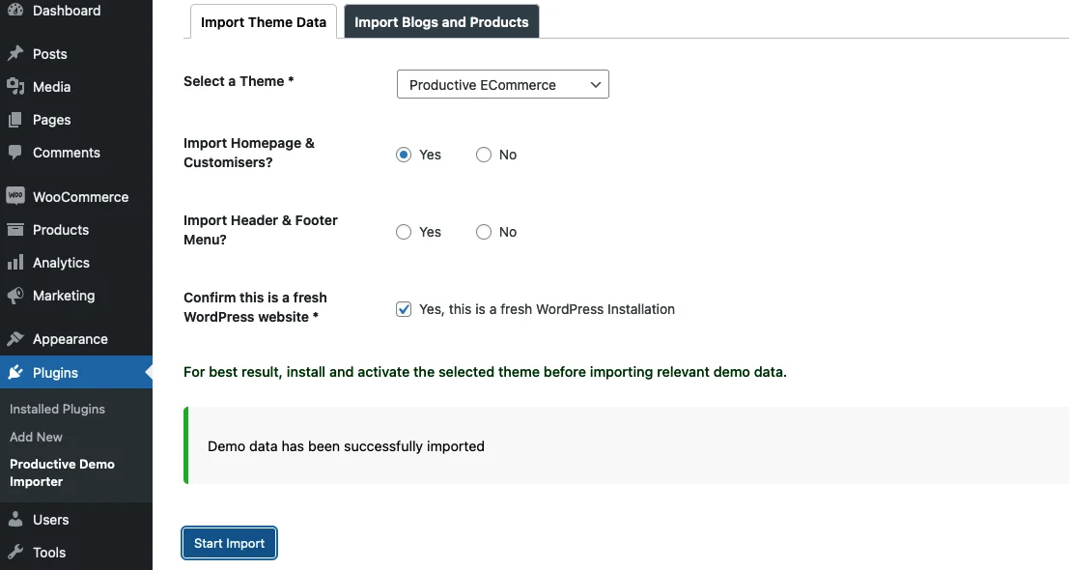The image size is (1069, 570).
Task: Select No for Import Header & Footer Menu
Action: point(484,232)
